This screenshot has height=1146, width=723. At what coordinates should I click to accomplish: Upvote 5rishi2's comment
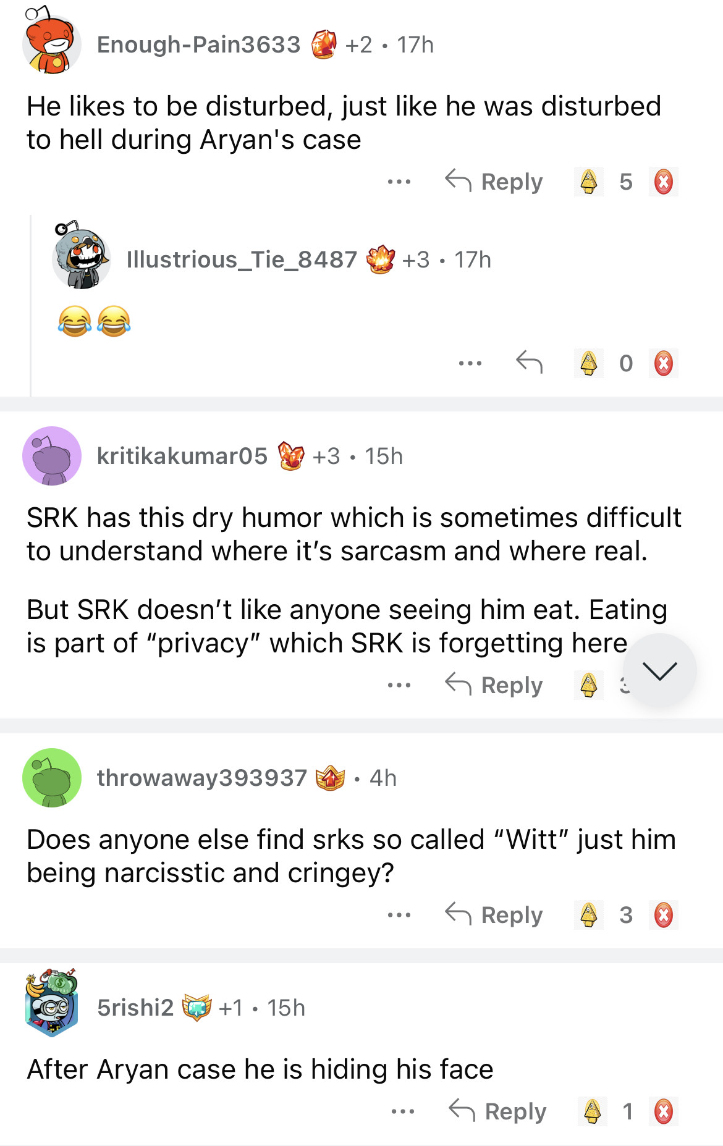[592, 1111]
